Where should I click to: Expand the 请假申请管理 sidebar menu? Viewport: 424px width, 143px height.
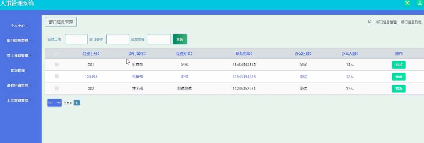[19, 85]
